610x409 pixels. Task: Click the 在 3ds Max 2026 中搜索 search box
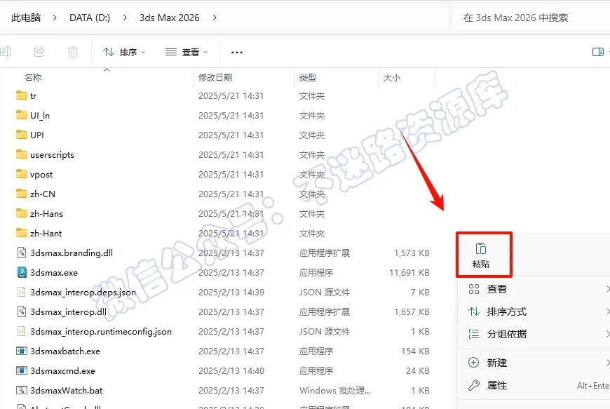pyautogui.click(x=531, y=18)
